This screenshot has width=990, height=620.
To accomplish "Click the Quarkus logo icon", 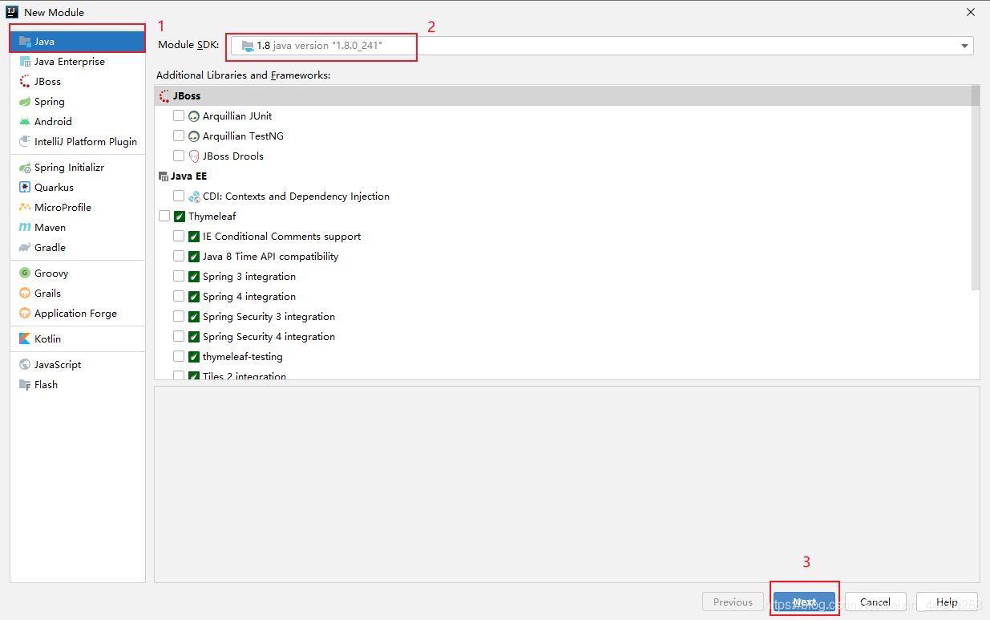I will [25, 187].
